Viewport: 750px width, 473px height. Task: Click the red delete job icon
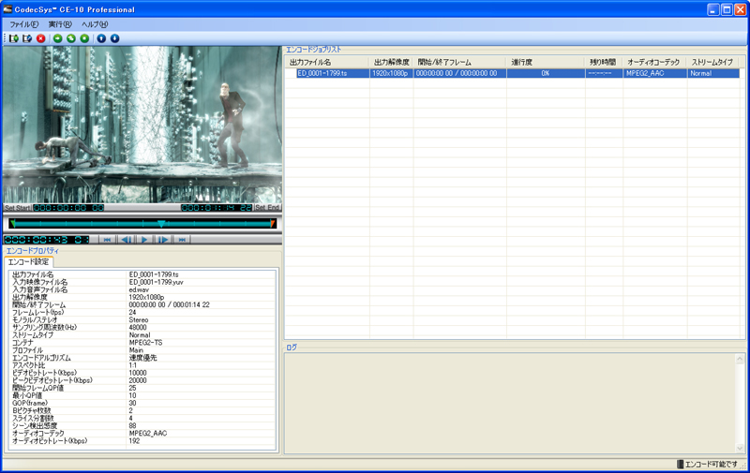coord(40,38)
